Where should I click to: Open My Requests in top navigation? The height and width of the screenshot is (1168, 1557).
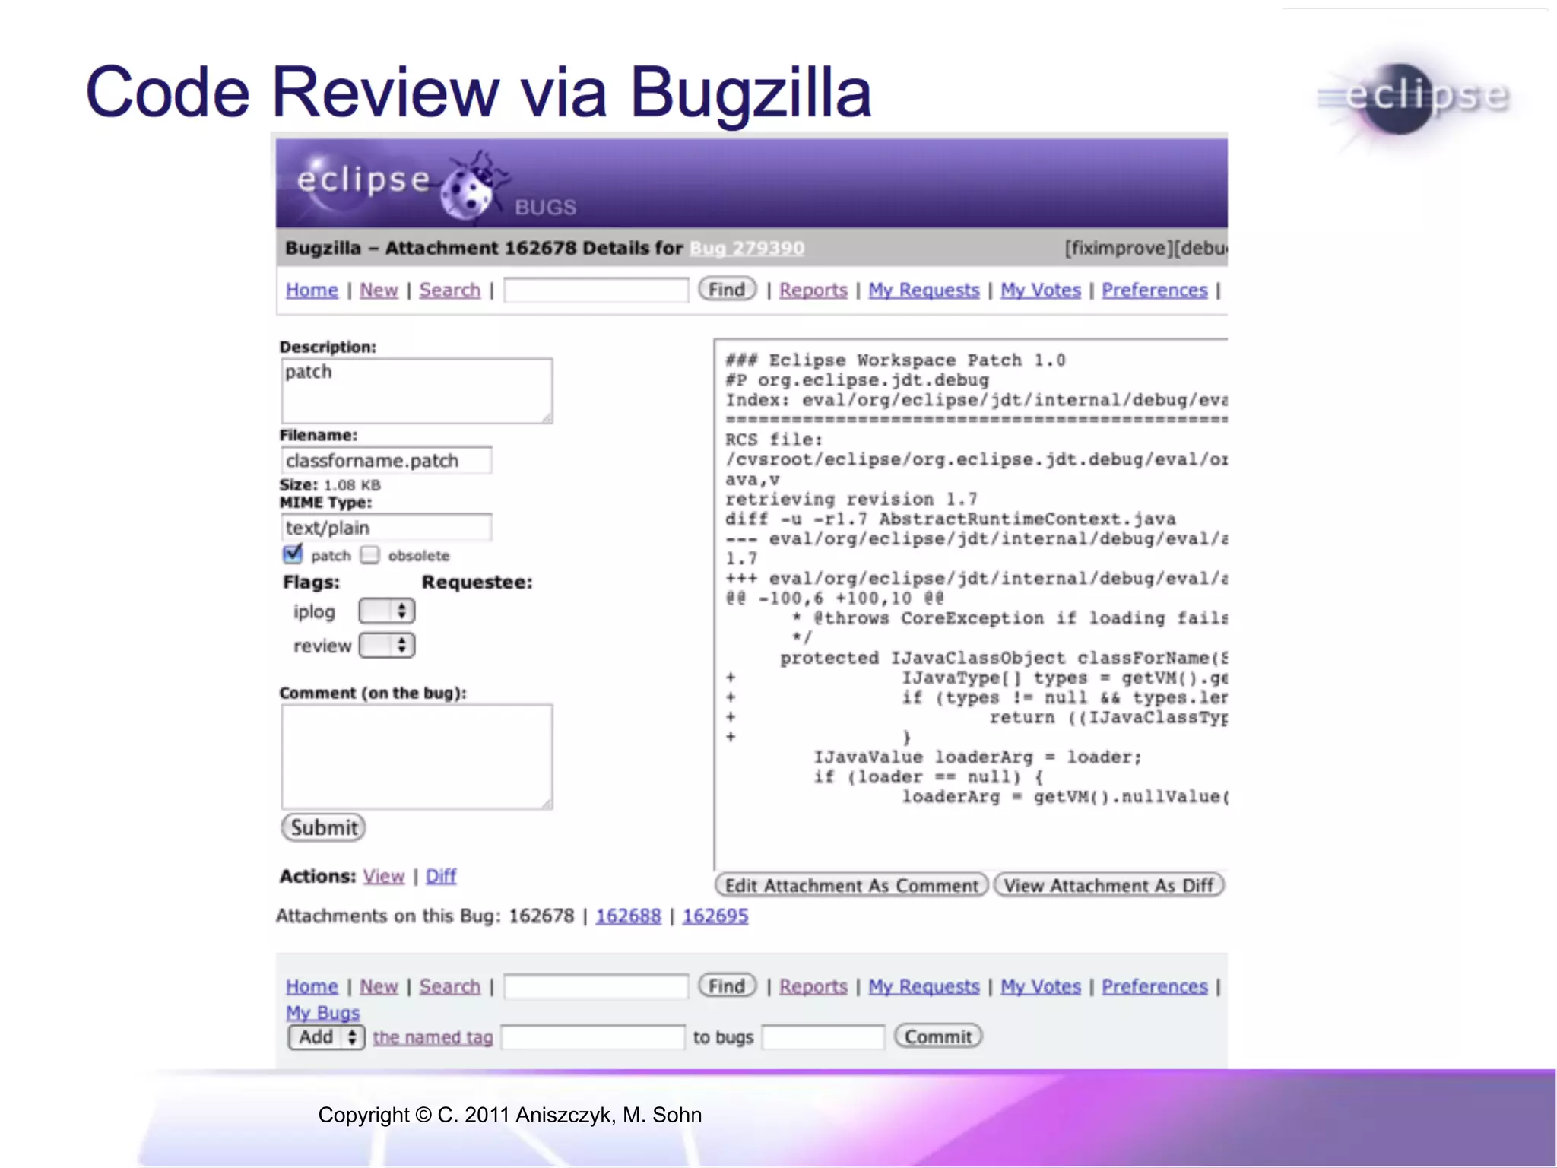coord(924,290)
